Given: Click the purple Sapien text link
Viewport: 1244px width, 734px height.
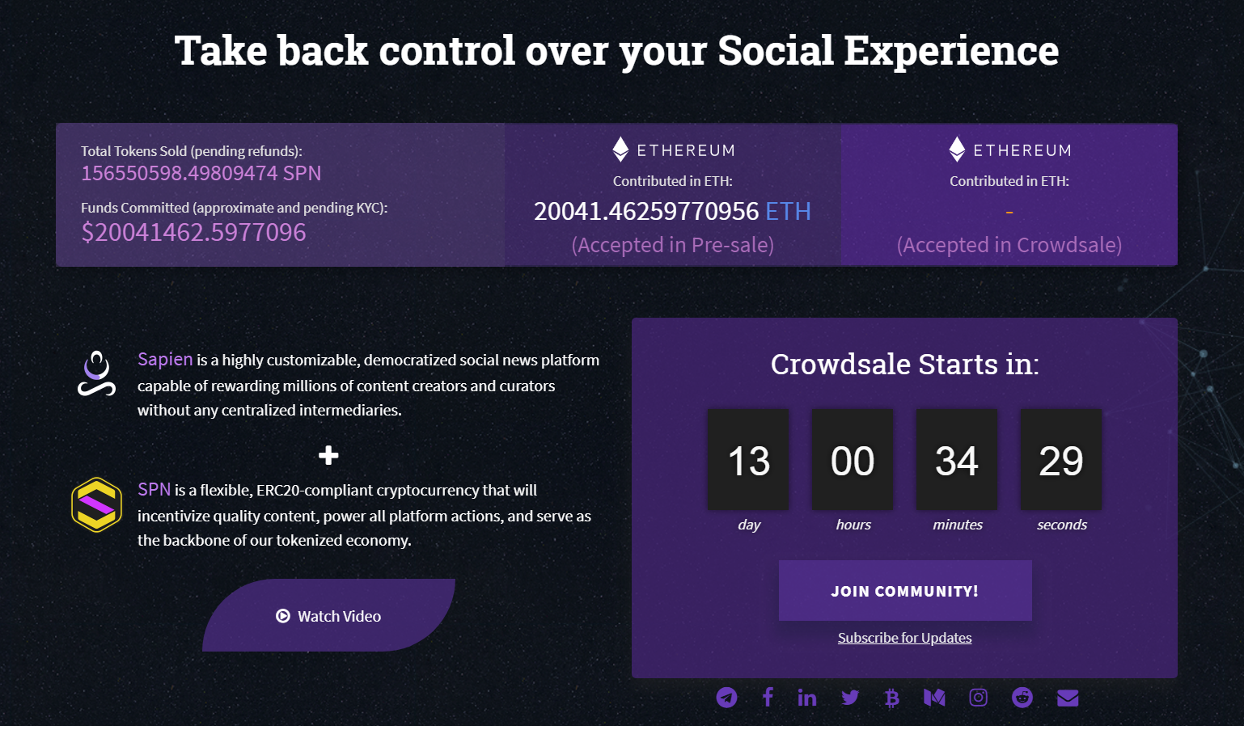Looking at the screenshot, I should point(165,360).
